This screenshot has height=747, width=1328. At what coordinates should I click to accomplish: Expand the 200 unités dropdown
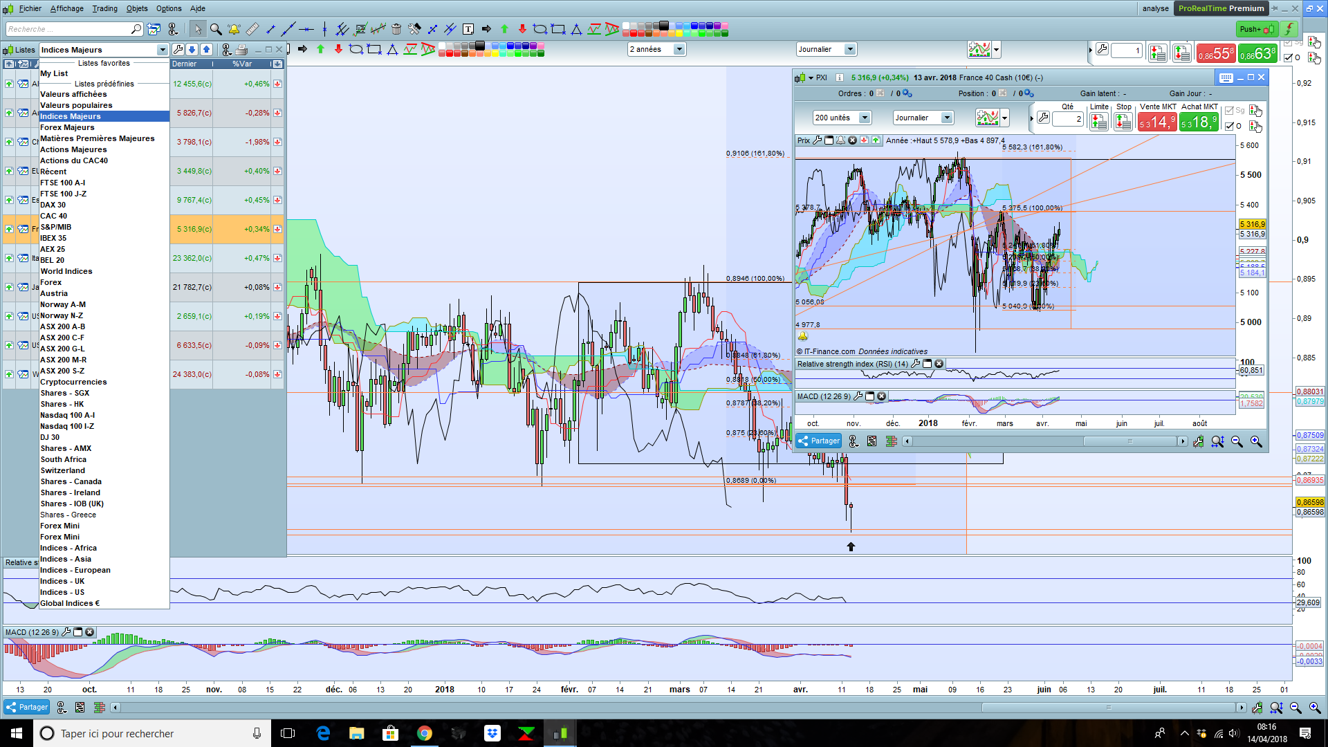coord(865,118)
